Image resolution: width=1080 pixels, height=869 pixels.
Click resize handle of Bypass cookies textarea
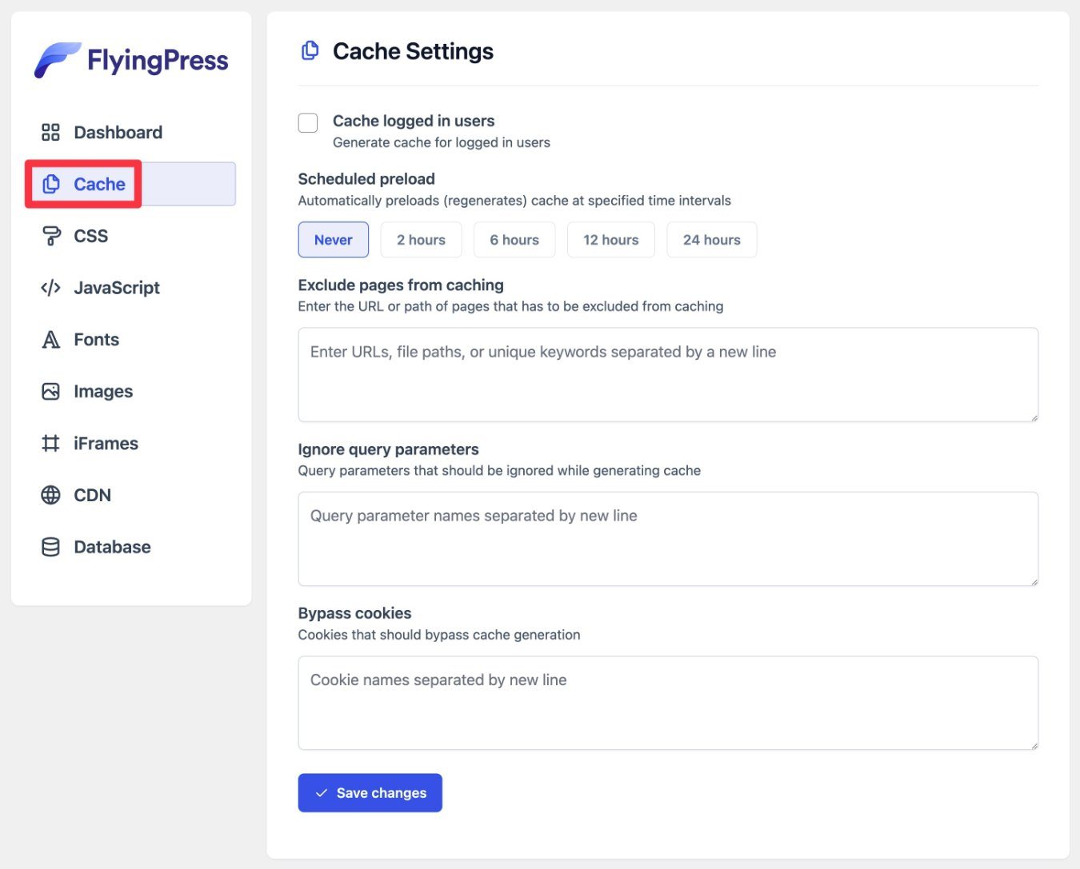pos(1034,745)
